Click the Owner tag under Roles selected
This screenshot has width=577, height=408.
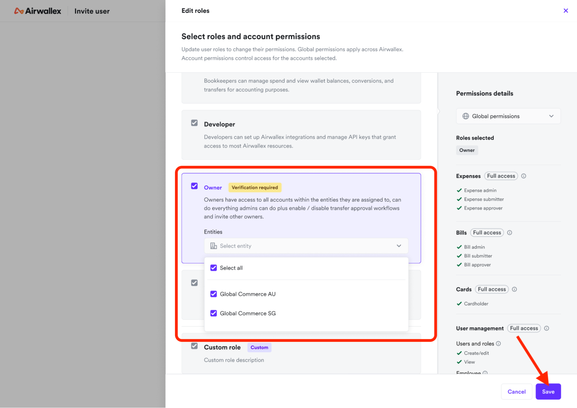(x=467, y=150)
